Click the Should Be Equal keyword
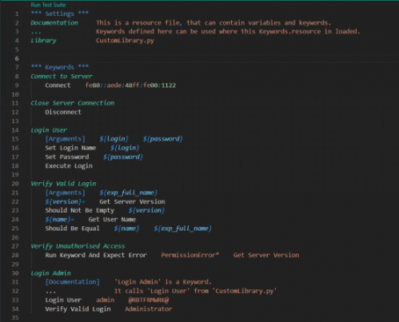 pos(72,229)
